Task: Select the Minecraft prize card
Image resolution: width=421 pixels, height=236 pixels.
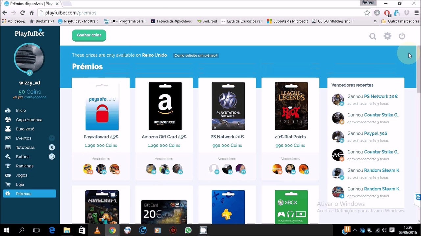Action: (102, 207)
